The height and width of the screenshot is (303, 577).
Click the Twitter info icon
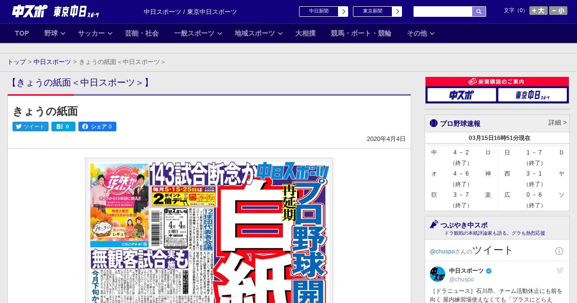[559, 251]
